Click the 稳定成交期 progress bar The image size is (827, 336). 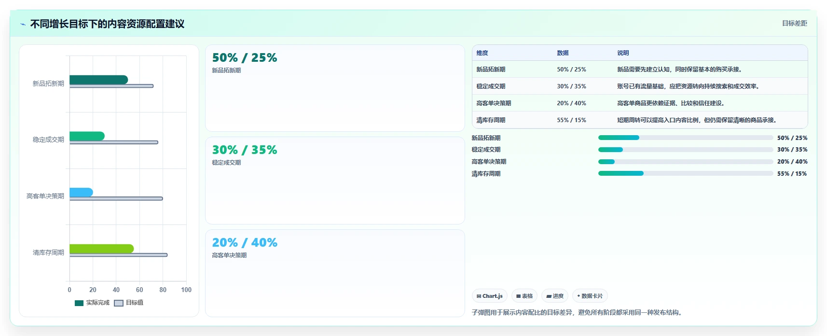click(x=686, y=150)
